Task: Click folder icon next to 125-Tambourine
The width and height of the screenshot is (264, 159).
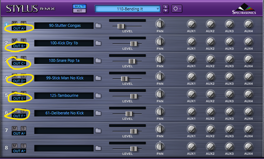Action: pos(98,96)
